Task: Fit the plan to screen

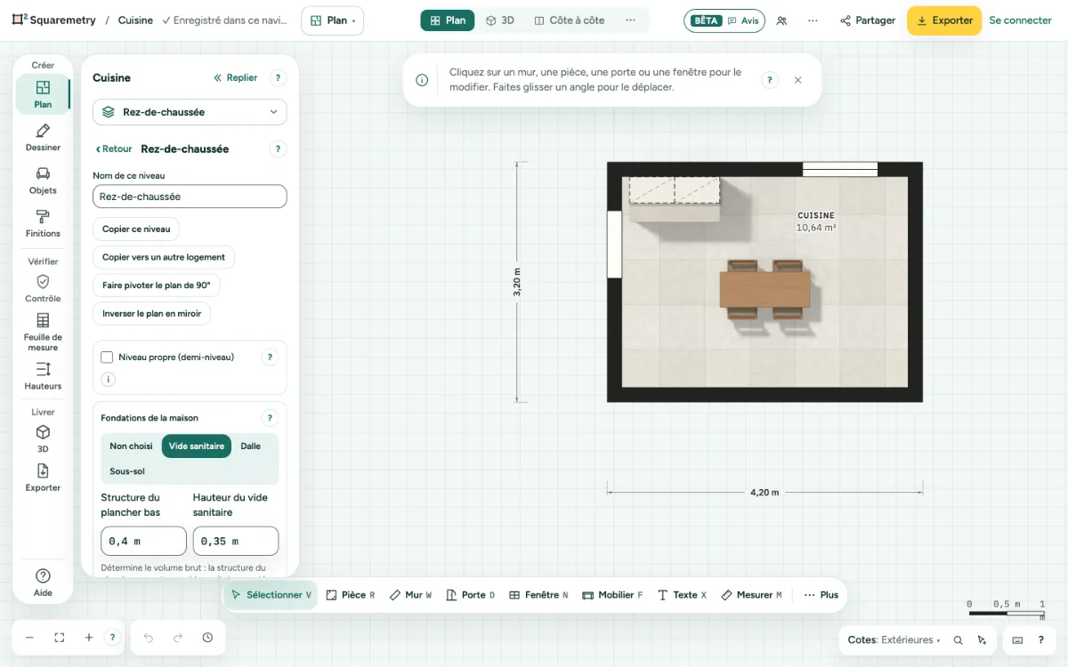Action: pos(60,638)
